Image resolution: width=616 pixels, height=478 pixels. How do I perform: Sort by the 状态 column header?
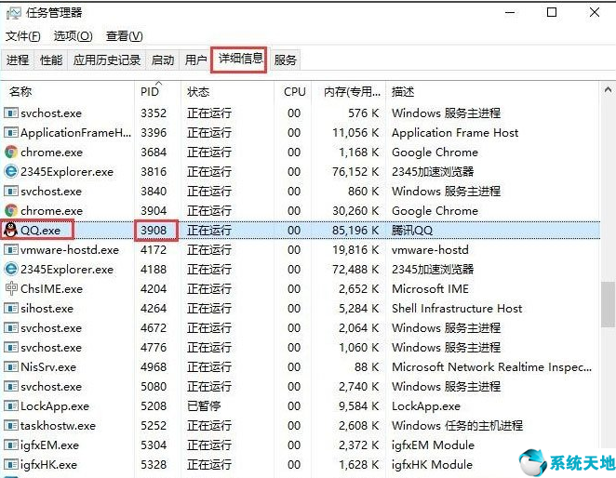pyautogui.click(x=227, y=92)
